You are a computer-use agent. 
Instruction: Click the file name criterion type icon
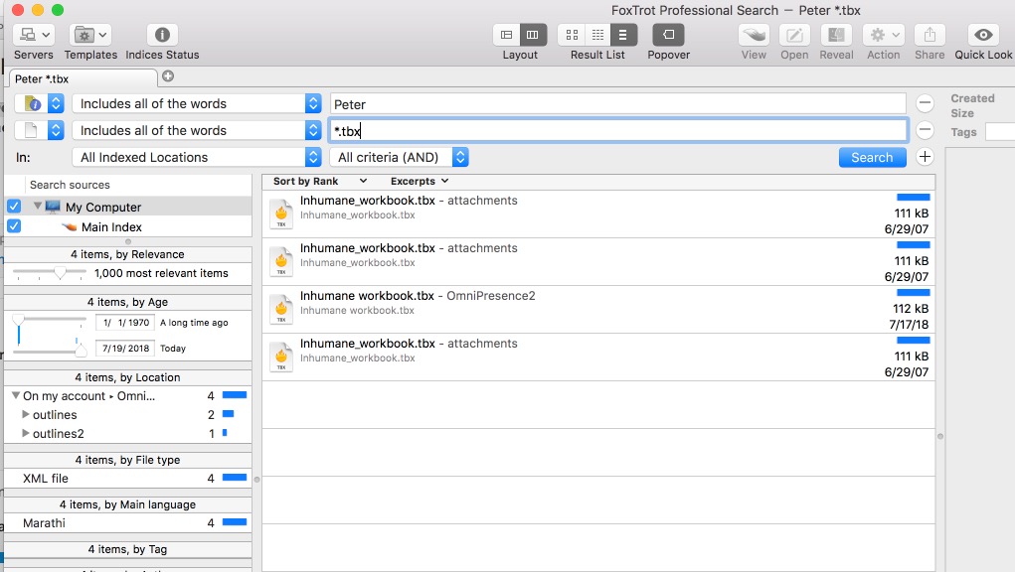[x=31, y=130]
